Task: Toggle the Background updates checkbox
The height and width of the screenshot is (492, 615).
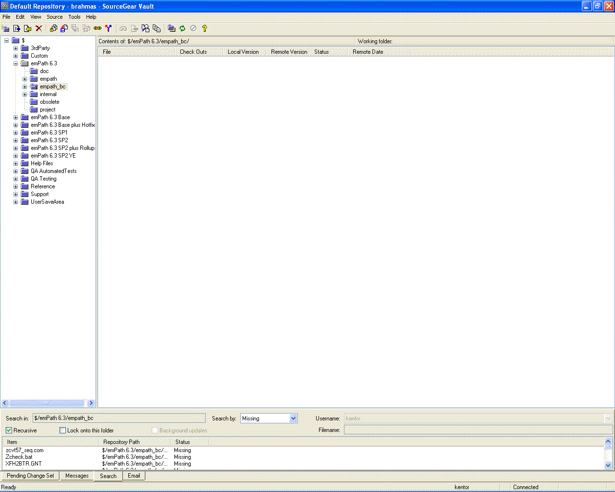Action: [x=155, y=430]
